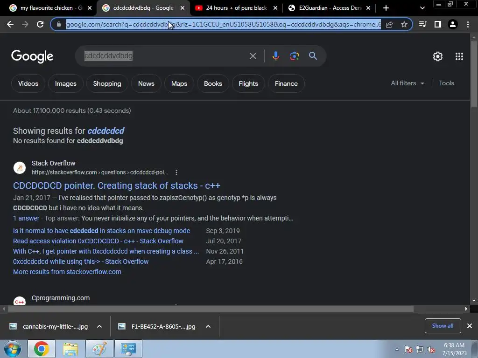Screen dimensions: 478x358
Task: Open Read access violation 0xCDCDCDCD link
Action: pyautogui.click(x=98, y=241)
